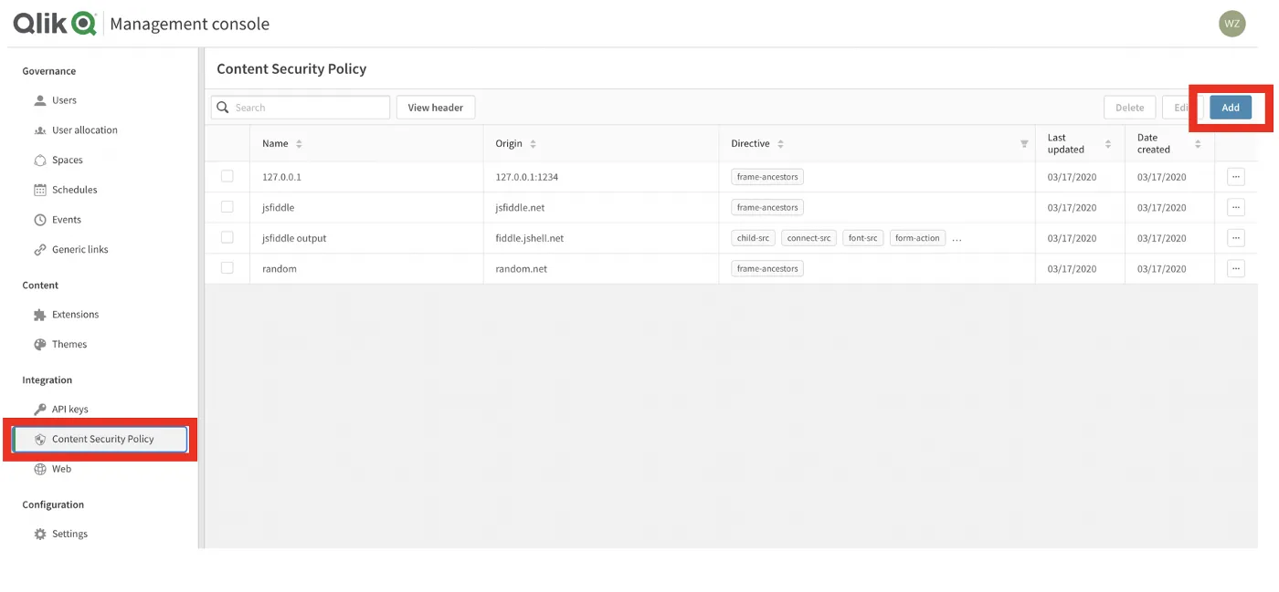Check the checkbox for the 127.0.0.1 policy
The height and width of the screenshot is (592, 1279).
pyautogui.click(x=227, y=176)
